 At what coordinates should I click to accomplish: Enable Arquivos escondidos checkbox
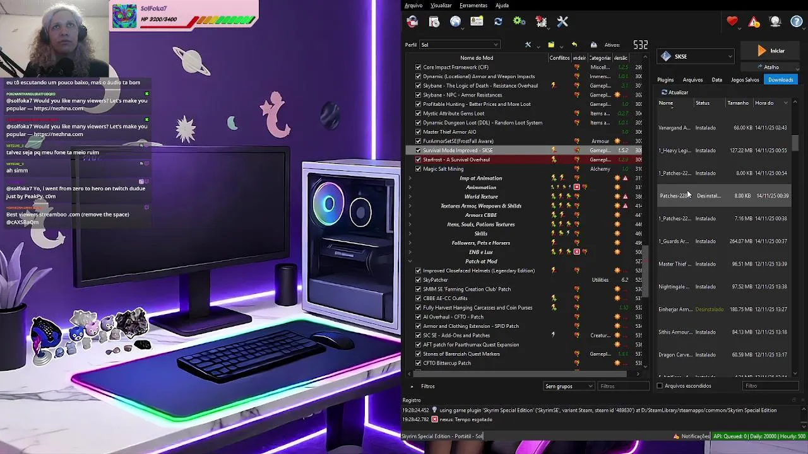[x=660, y=386]
